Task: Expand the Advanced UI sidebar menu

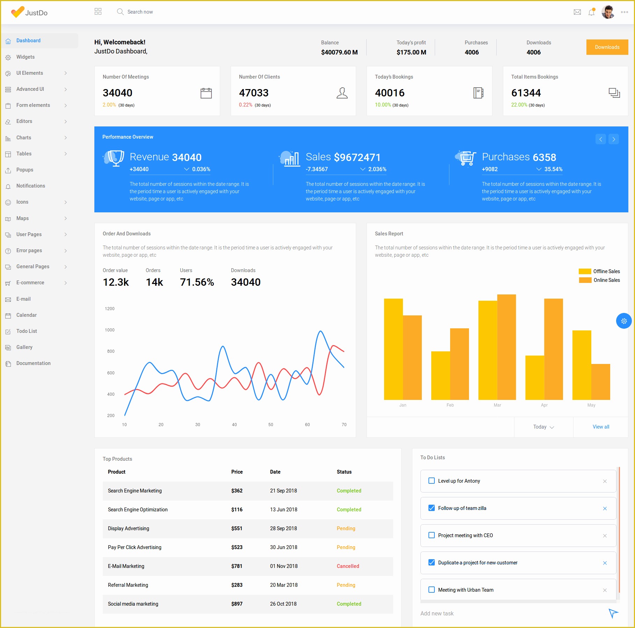Action: point(39,89)
